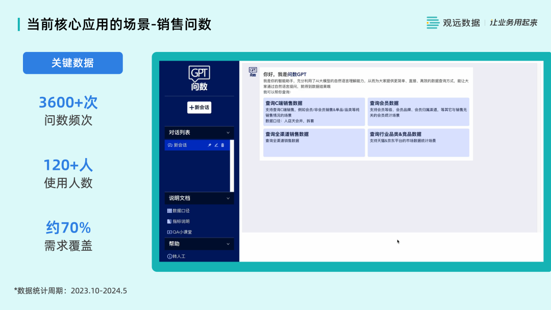This screenshot has width=551, height=310.
Task: Click the 问数 GPT logo in sidebar
Action: coord(199,78)
